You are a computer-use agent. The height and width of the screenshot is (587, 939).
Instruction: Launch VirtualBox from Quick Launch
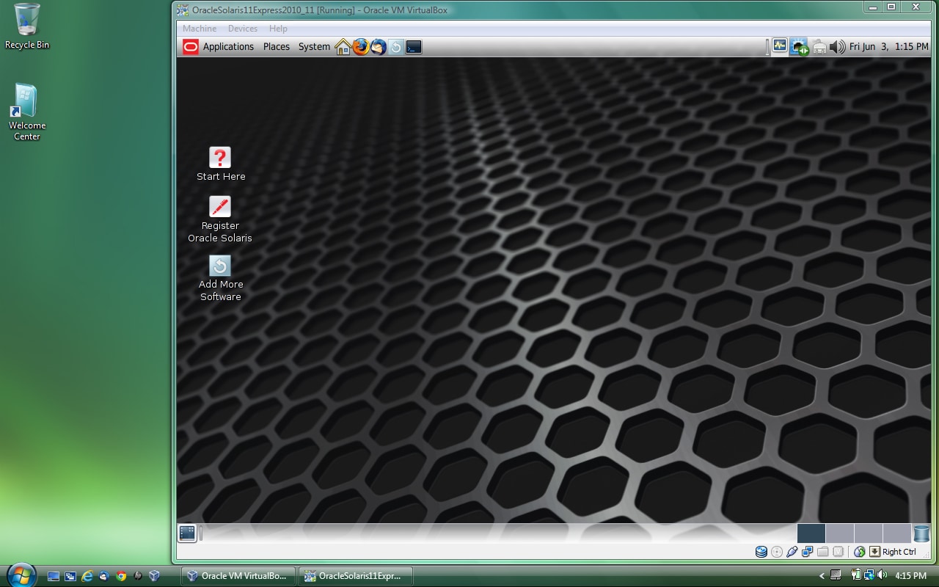click(155, 576)
